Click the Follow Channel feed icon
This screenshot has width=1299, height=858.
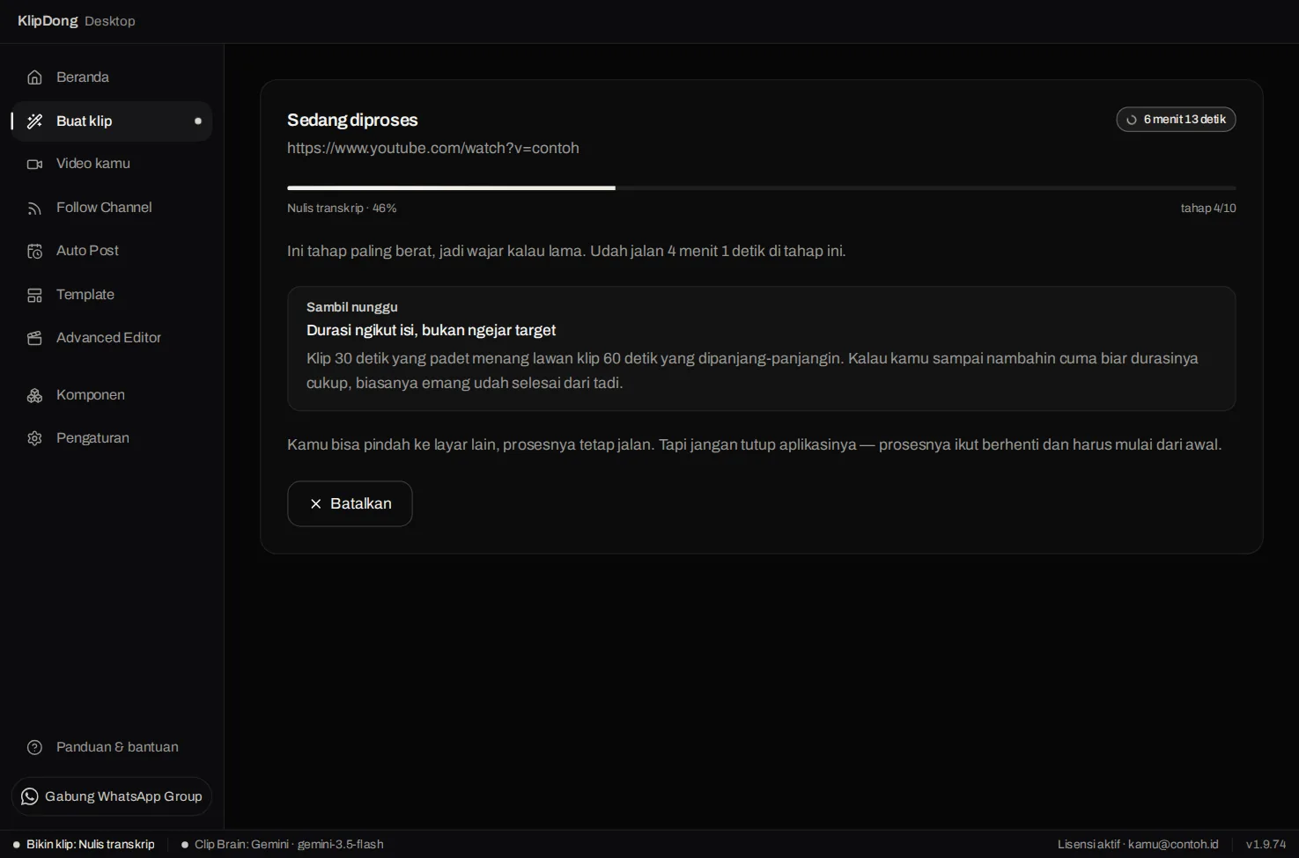(x=34, y=208)
